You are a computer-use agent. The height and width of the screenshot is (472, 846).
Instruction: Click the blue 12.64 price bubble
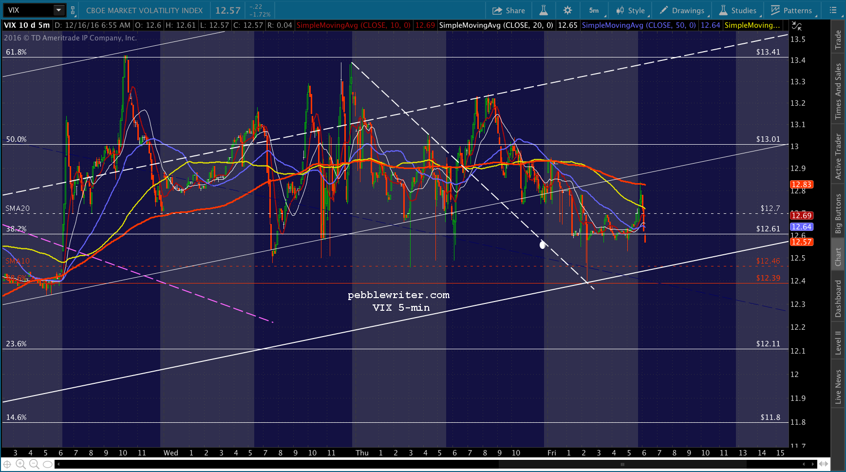coord(801,227)
